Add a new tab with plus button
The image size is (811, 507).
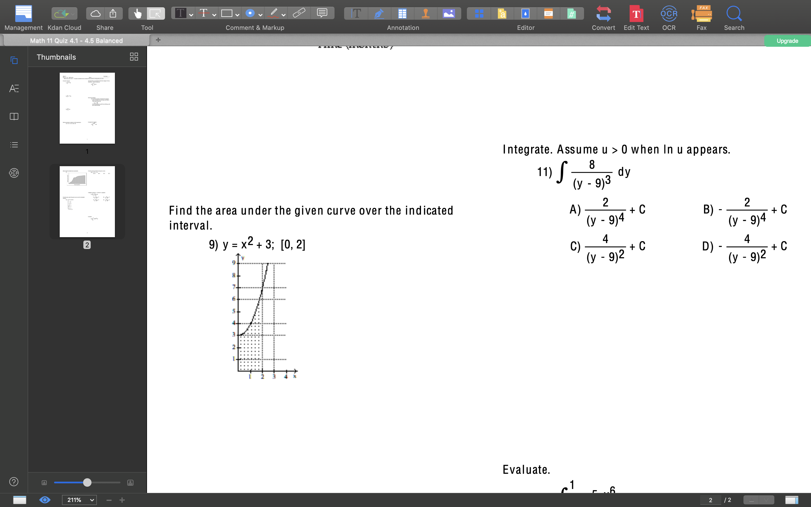click(x=158, y=40)
